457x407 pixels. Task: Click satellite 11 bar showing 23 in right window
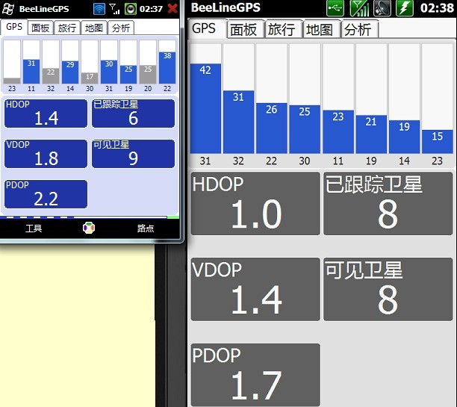338,131
